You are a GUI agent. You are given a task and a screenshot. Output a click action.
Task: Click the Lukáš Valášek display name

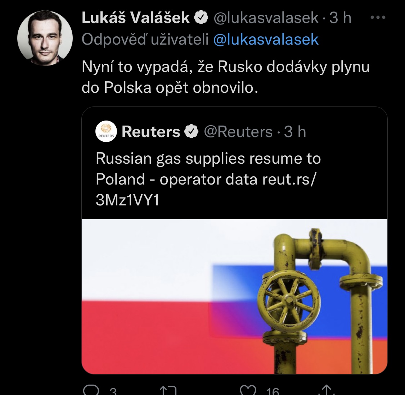coord(136,18)
